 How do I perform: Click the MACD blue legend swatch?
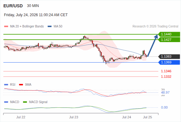[x=6, y=102]
